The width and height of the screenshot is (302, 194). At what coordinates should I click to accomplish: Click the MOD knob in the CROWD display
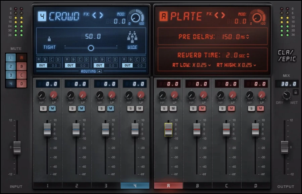[x=136, y=18]
